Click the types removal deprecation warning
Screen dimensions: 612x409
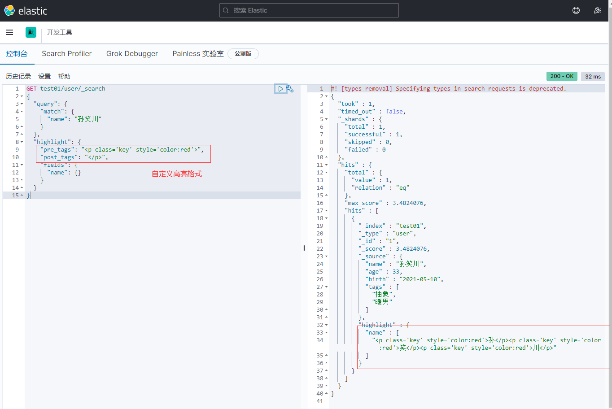pos(449,89)
